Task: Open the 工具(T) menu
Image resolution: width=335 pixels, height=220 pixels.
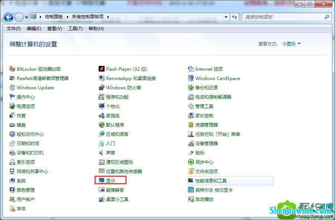Action: (x=75, y=29)
